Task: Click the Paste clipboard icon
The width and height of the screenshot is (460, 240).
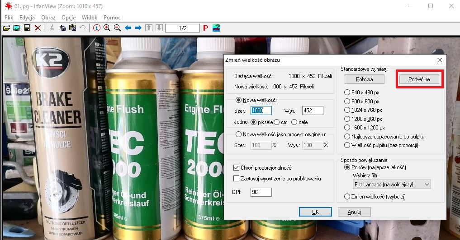Action: [72, 28]
